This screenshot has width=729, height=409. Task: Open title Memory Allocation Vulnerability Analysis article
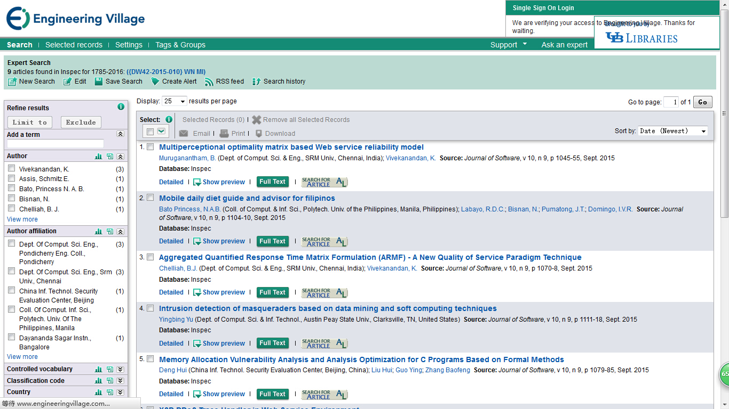coord(361,359)
